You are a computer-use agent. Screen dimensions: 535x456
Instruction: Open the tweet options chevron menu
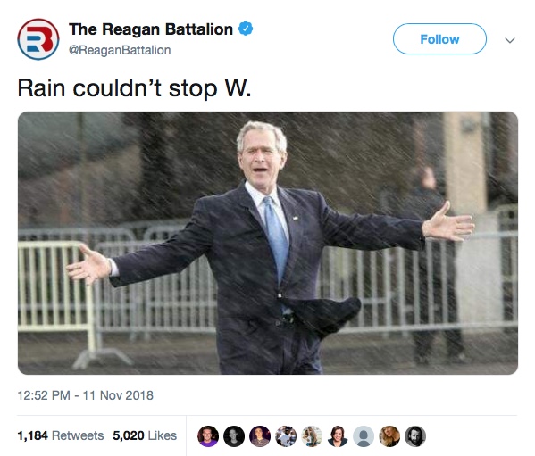(x=510, y=40)
